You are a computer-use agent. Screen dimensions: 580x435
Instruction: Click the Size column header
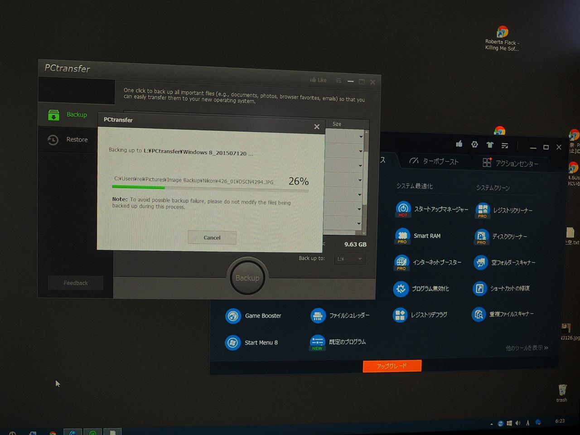[337, 124]
